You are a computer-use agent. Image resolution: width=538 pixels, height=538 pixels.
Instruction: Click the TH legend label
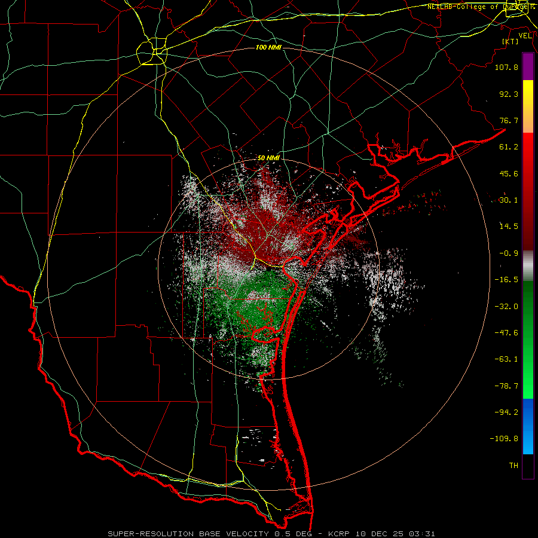[x=513, y=466]
